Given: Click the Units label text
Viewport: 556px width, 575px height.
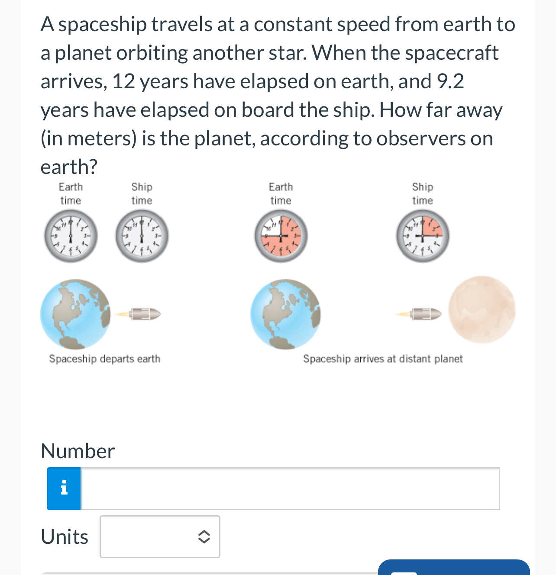Looking at the screenshot, I should pos(64,536).
